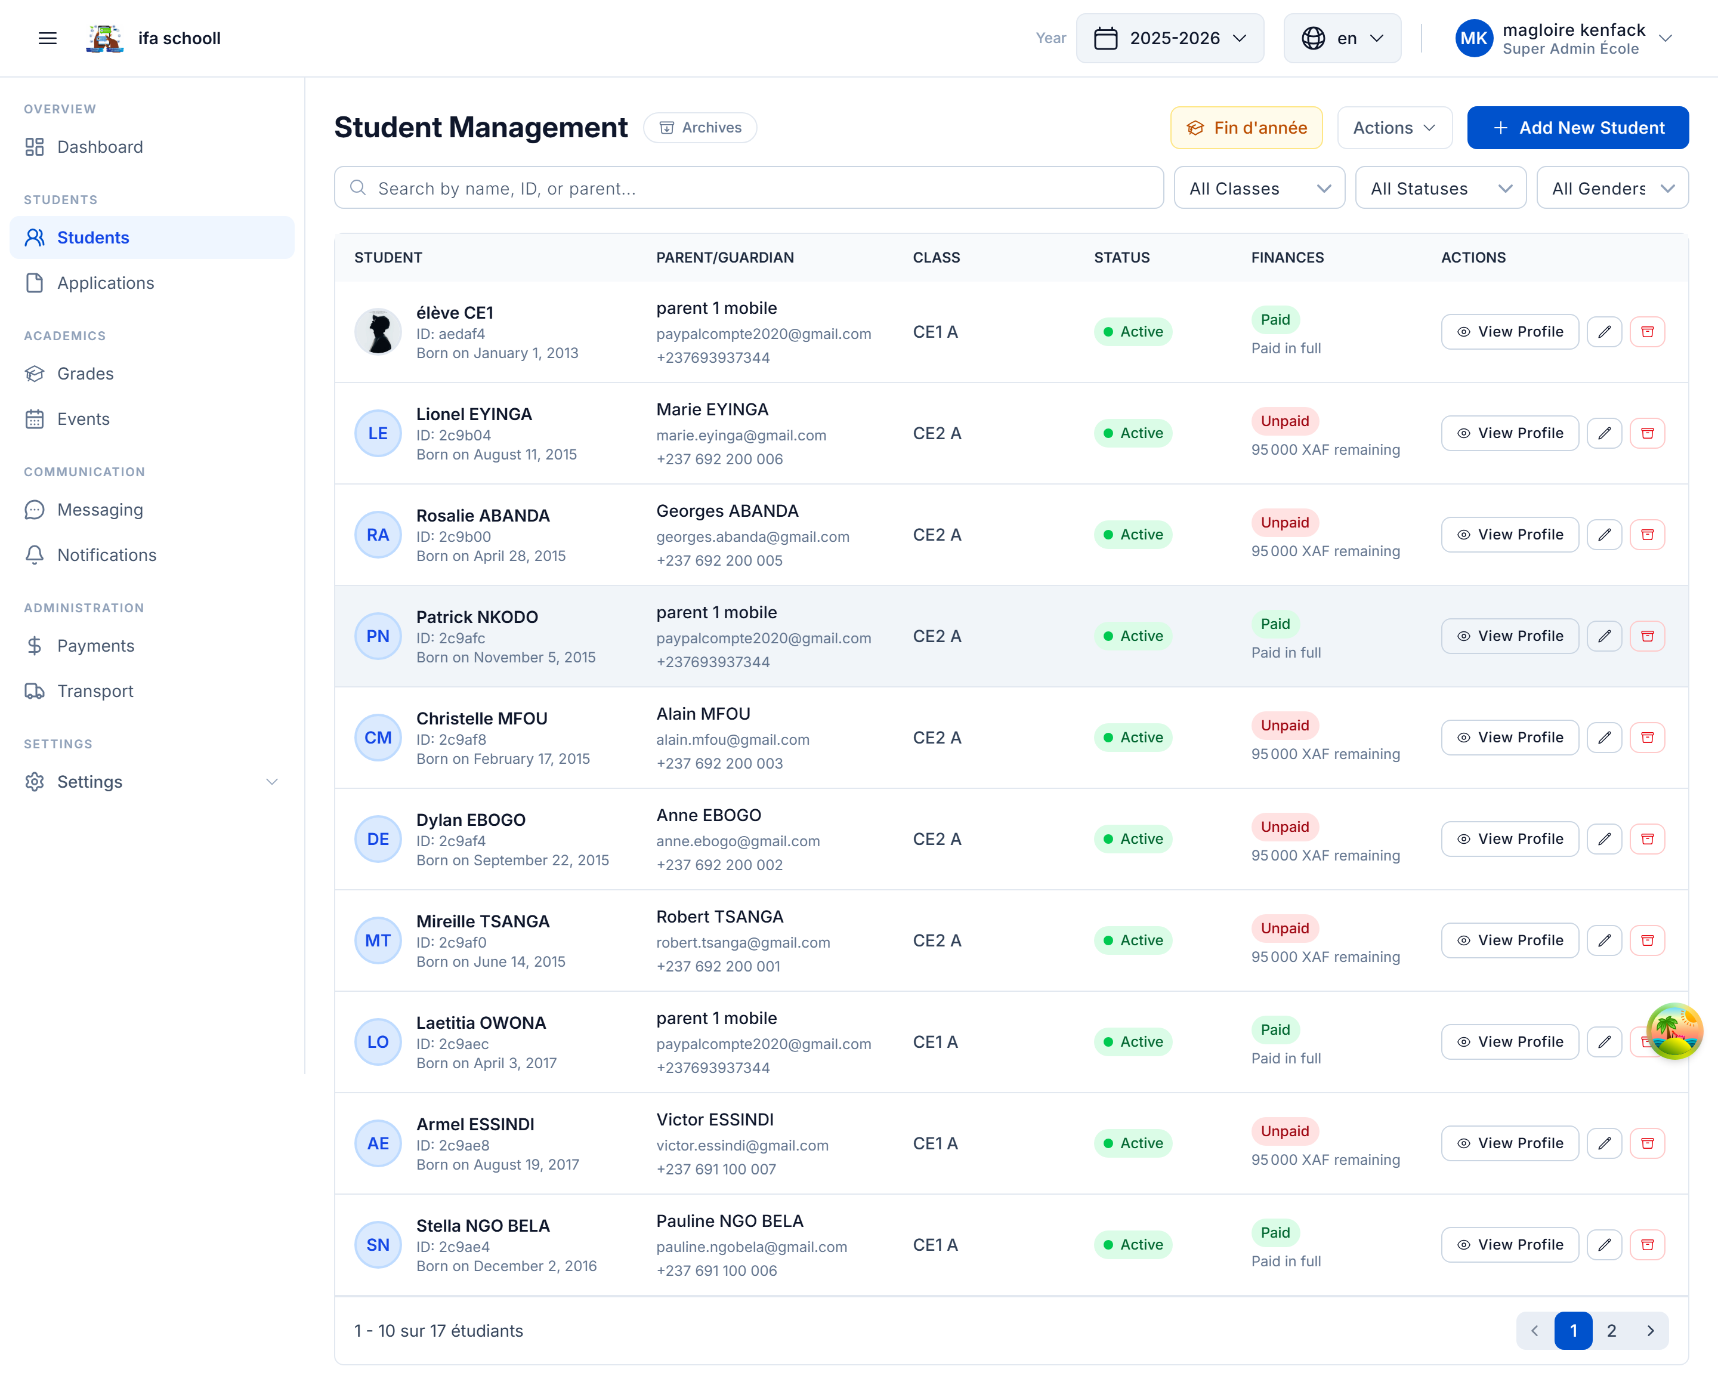This screenshot has height=1394, width=1718.
Task: Open the academic year 2025-2026 dropdown
Action: 1170,38
